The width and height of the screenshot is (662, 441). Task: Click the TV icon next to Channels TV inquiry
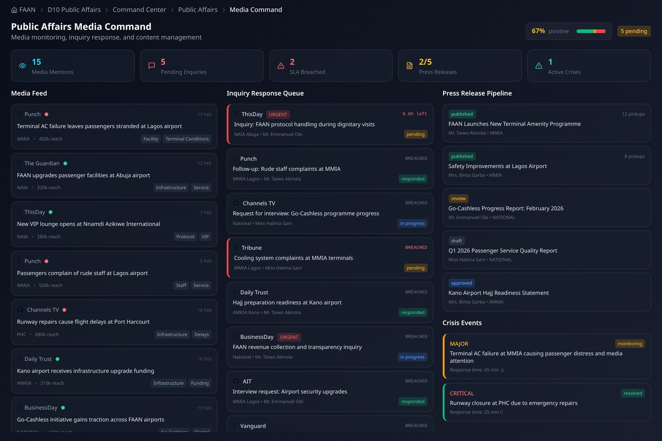(236, 203)
